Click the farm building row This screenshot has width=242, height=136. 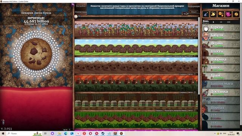click(x=136, y=48)
